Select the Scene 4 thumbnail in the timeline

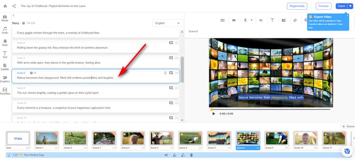point(133,138)
